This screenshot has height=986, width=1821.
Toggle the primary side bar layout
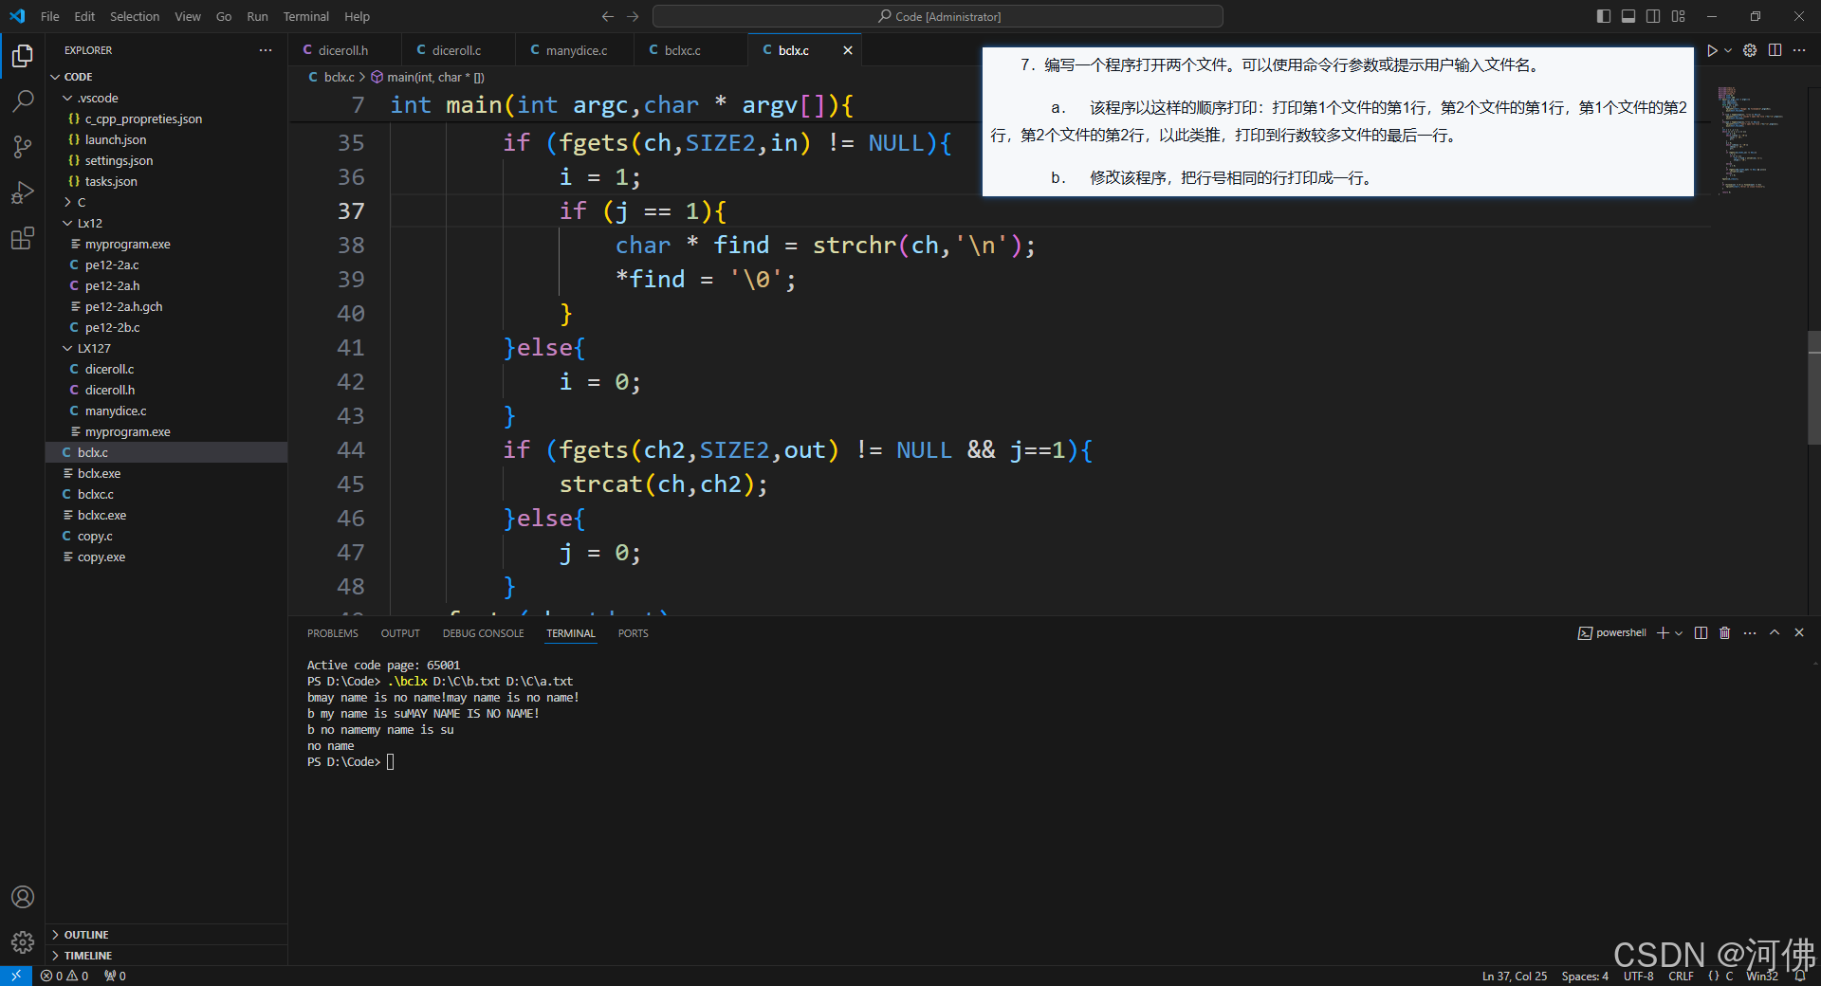pos(1604,16)
